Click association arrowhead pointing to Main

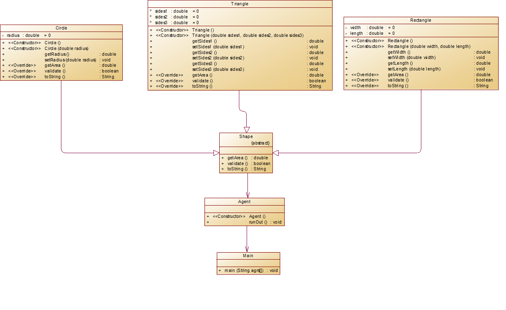point(247,249)
